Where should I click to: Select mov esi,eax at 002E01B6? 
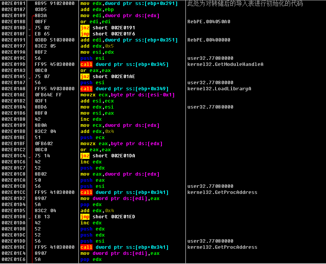(x=97, y=113)
